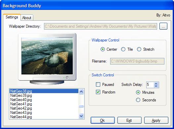Click the browse button for Wallpaper Directory
This screenshot has height=129, width=174.
(163, 26)
